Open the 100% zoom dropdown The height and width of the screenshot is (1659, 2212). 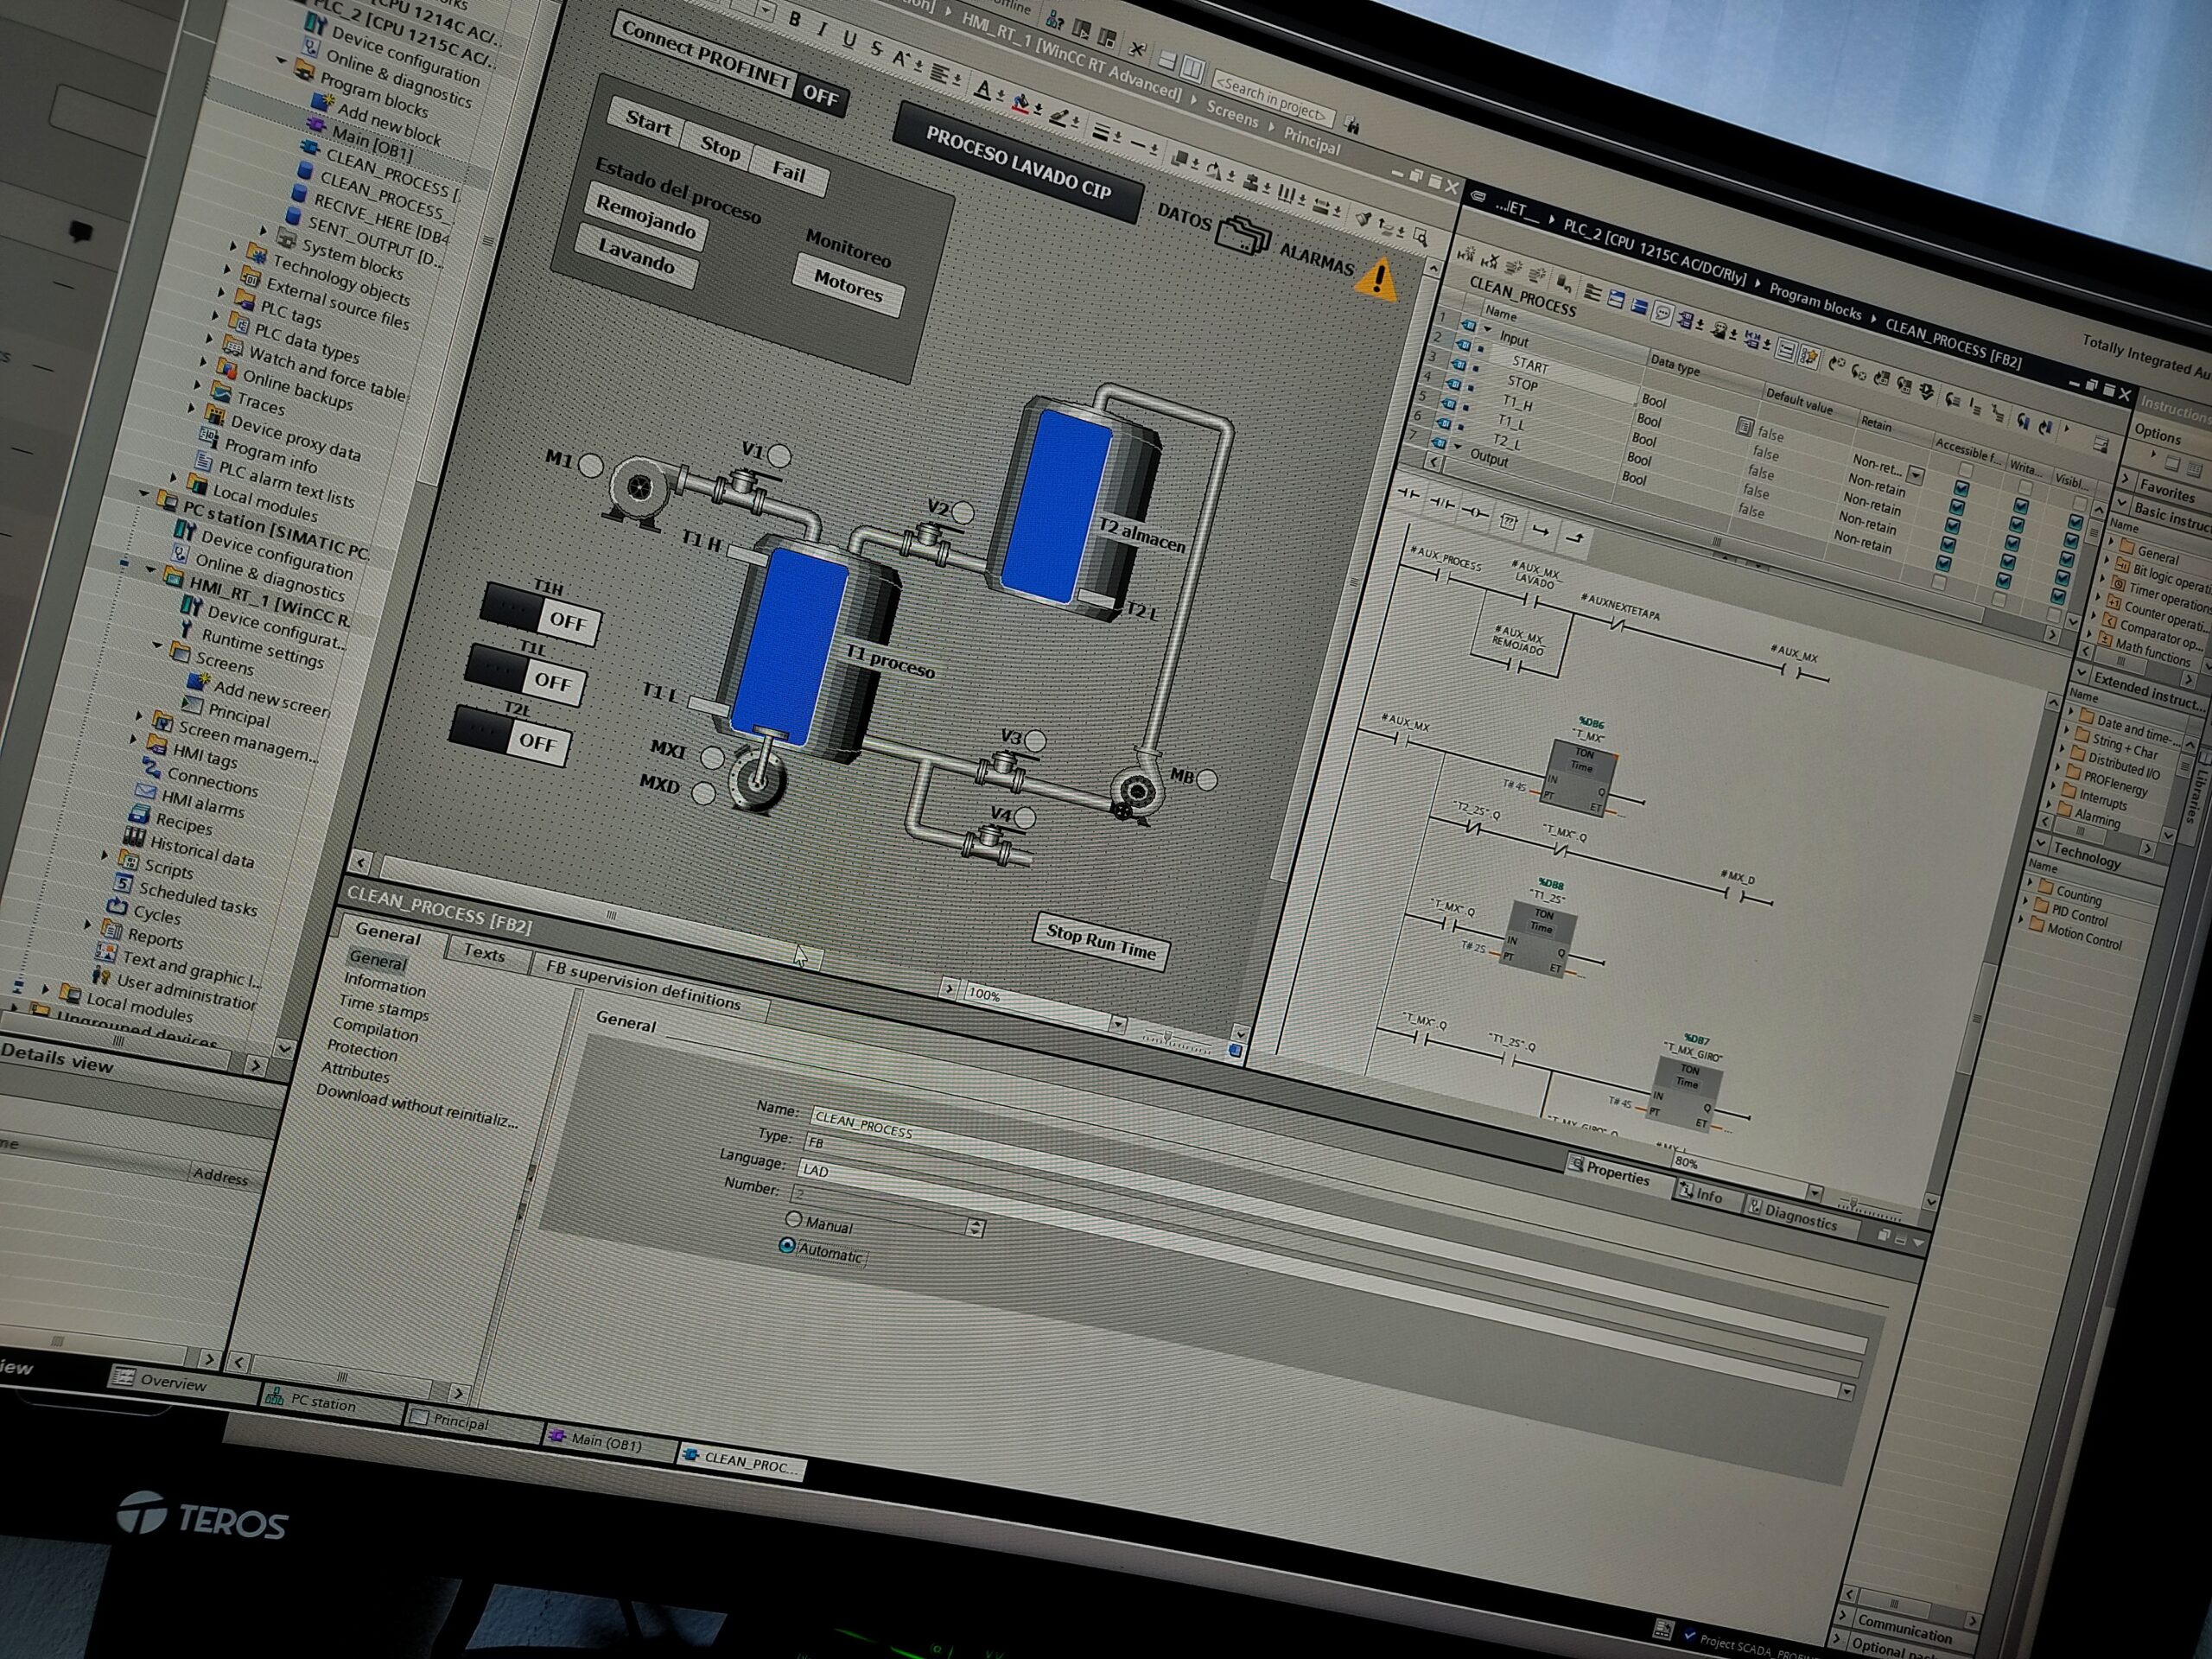(1118, 1023)
